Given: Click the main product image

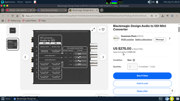Looking at the screenshot, I should [64, 57].
